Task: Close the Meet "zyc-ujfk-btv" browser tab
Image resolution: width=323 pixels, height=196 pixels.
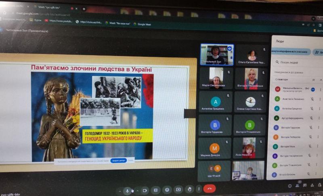Action: 76,8
